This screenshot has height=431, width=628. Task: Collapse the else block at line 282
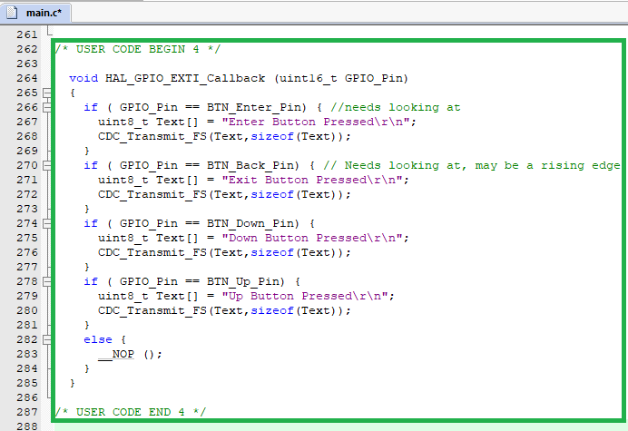tap(47, 339)
